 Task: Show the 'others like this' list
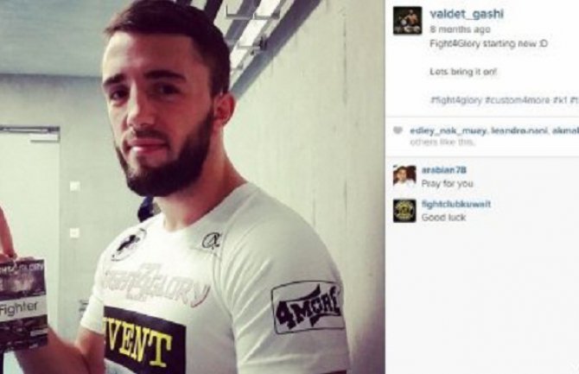coord(442,142)
